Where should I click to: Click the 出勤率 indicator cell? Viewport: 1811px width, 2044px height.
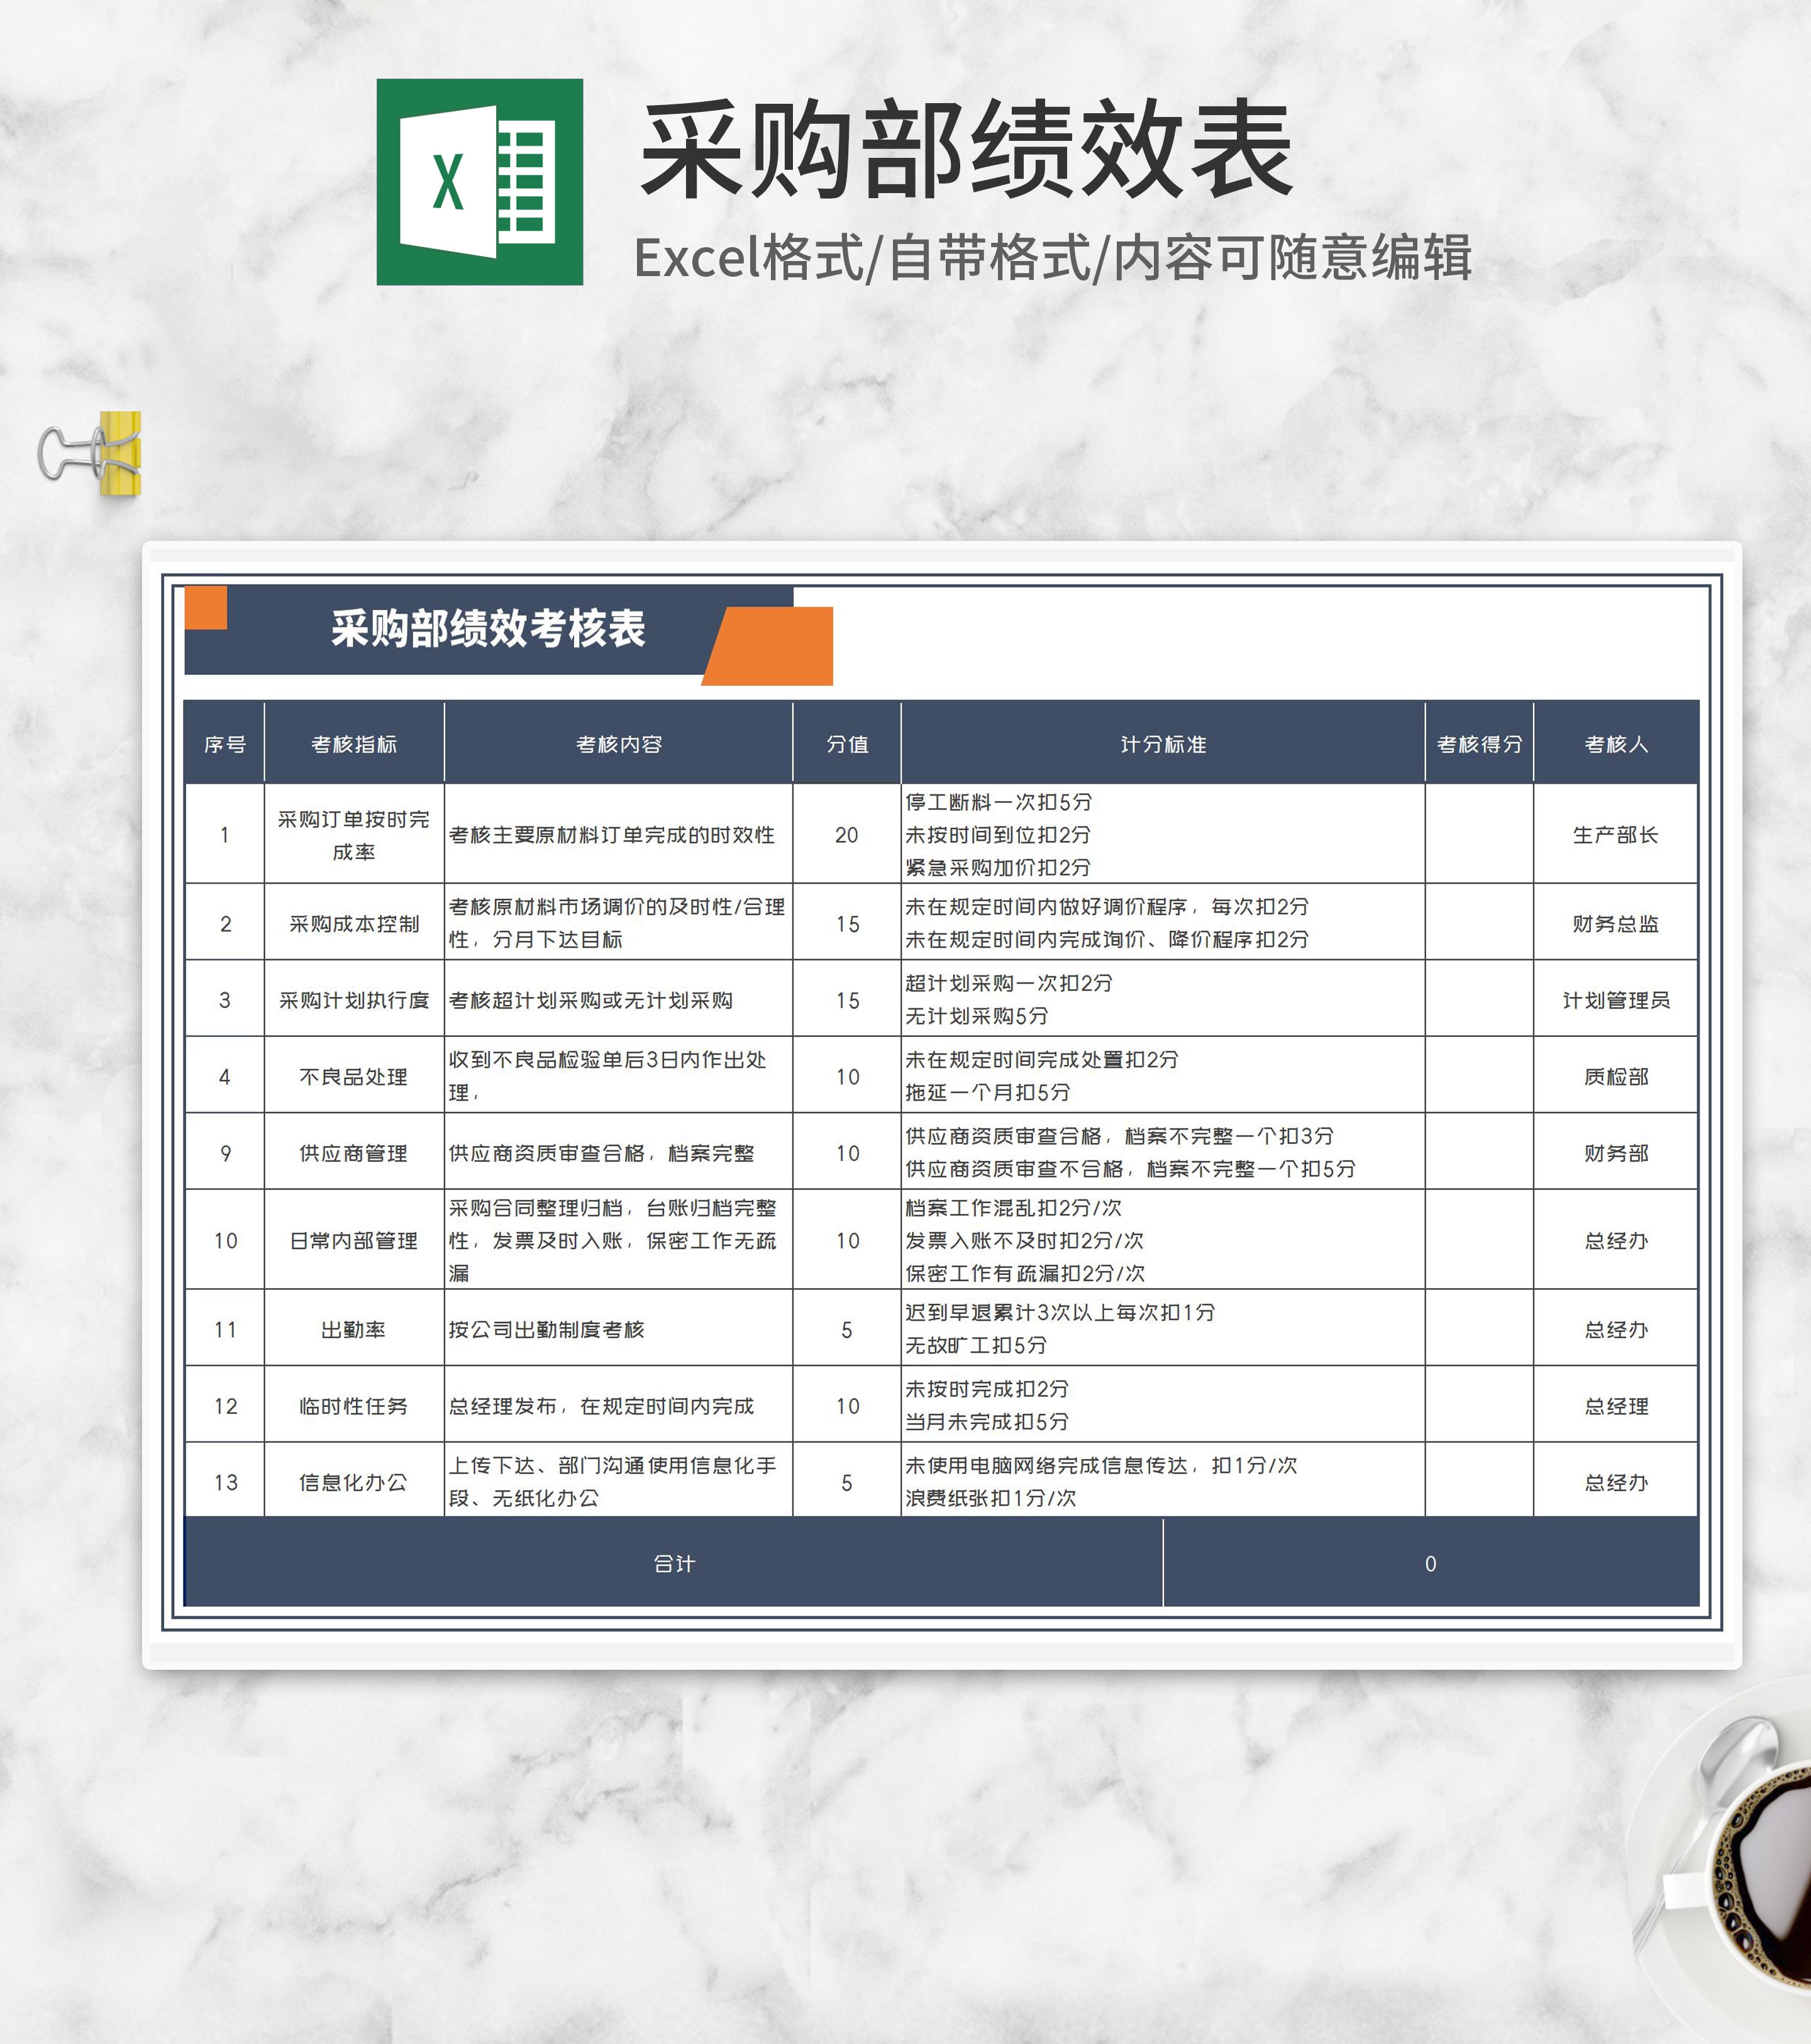coord(354,1329)
